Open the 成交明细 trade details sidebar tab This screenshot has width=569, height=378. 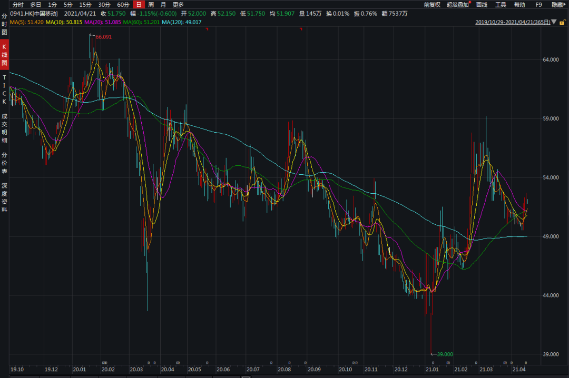4,128
